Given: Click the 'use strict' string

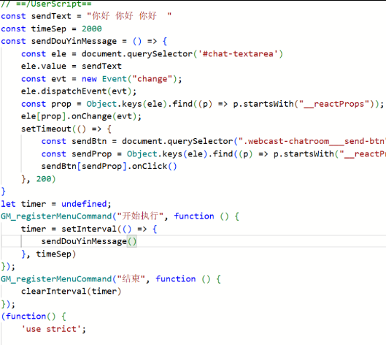Looking at the screenshot, I should 51,329.
